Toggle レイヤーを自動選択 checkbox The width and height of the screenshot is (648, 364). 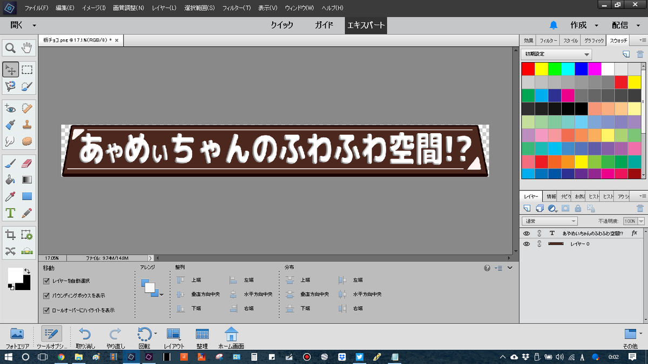(x=46, y=281)
